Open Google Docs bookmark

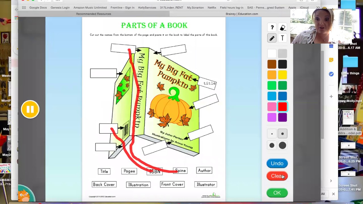[38, 8]
